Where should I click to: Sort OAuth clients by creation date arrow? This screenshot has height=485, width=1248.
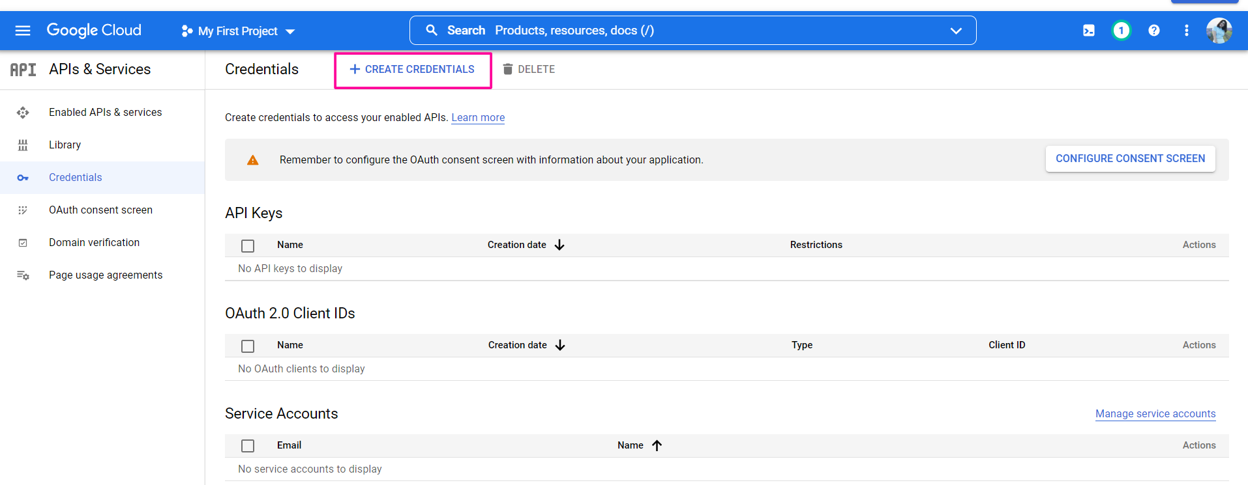(x=560, y=345)
